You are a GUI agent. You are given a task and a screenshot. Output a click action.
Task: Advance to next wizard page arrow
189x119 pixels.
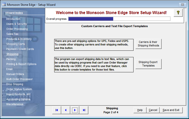click(75, 110)
